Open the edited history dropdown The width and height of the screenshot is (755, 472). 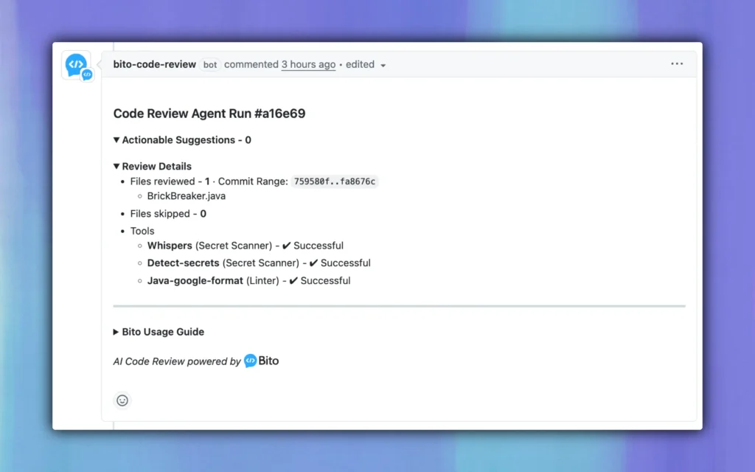point(366,65)
